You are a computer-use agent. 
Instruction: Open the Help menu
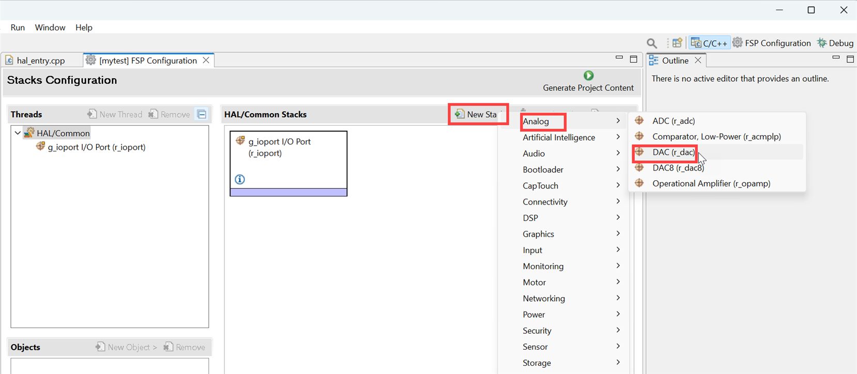click(84, 27)
